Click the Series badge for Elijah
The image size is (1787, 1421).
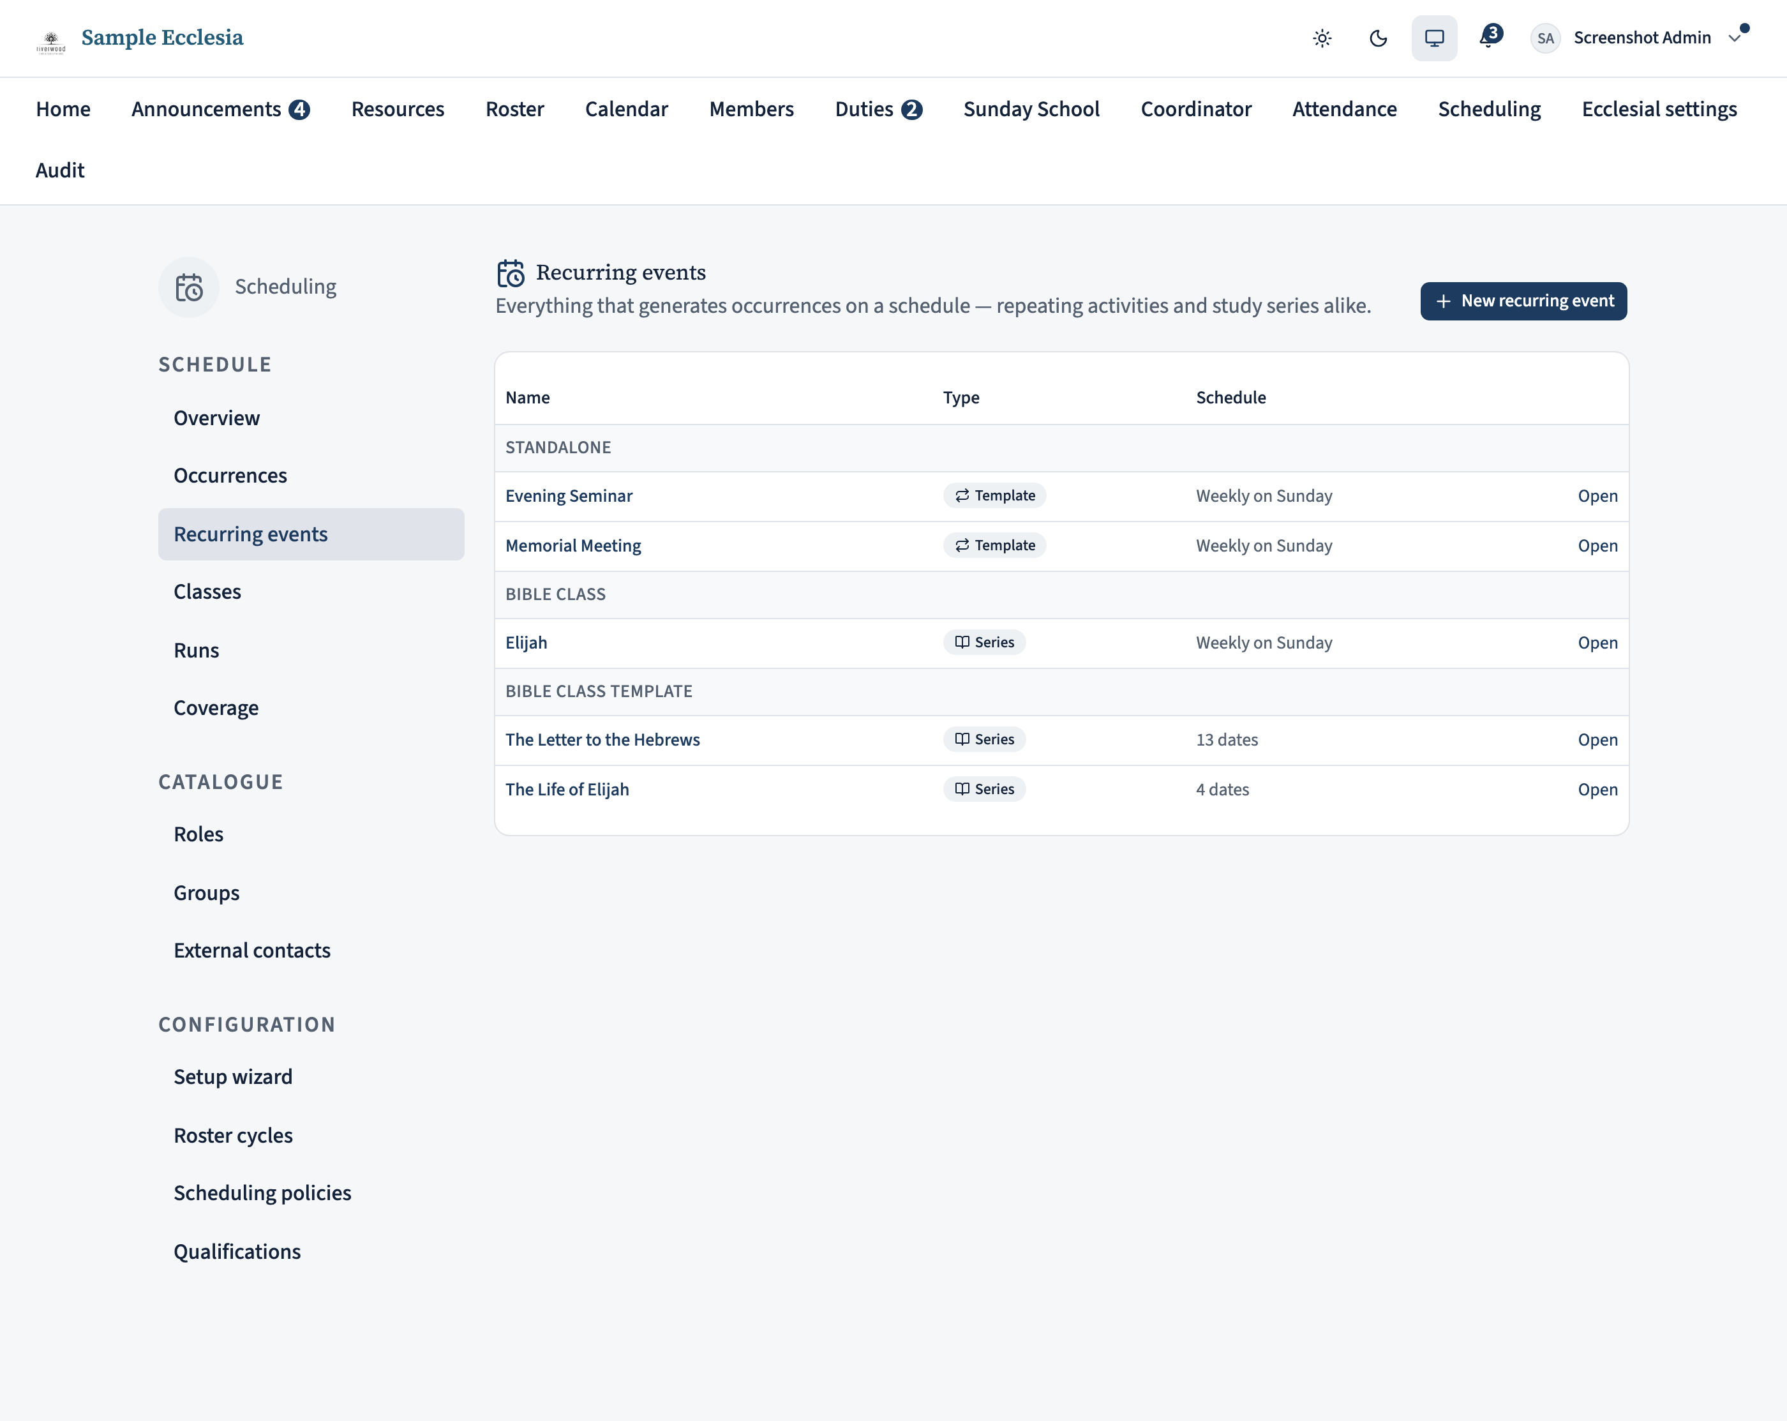tap(984, 643)
